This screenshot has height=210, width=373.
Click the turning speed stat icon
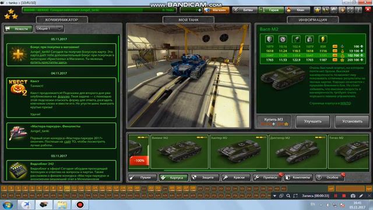[296, 39]
